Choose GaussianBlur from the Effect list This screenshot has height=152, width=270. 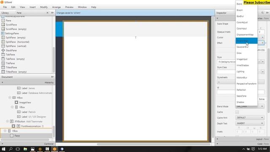[246, 47]
